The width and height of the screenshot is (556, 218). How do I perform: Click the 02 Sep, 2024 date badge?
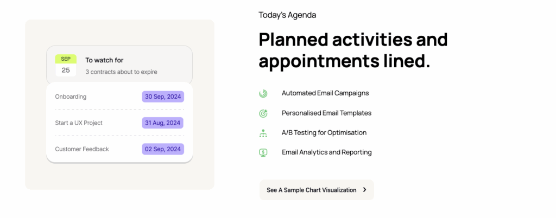(x=163, y=149)
